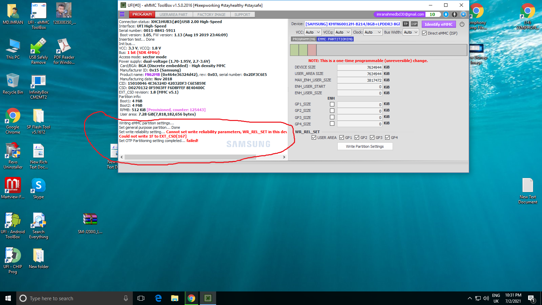Show hidden icons in system tray

point(470,298)
